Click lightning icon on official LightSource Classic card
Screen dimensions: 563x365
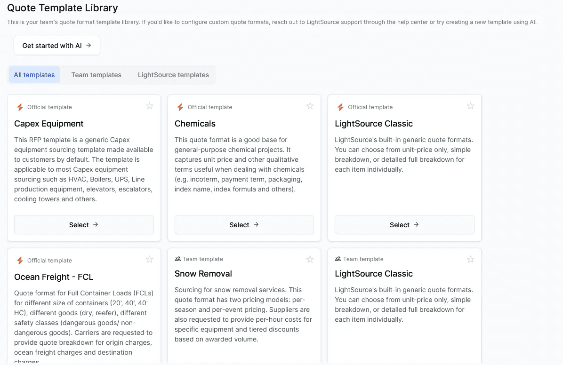tap(340, 107)
